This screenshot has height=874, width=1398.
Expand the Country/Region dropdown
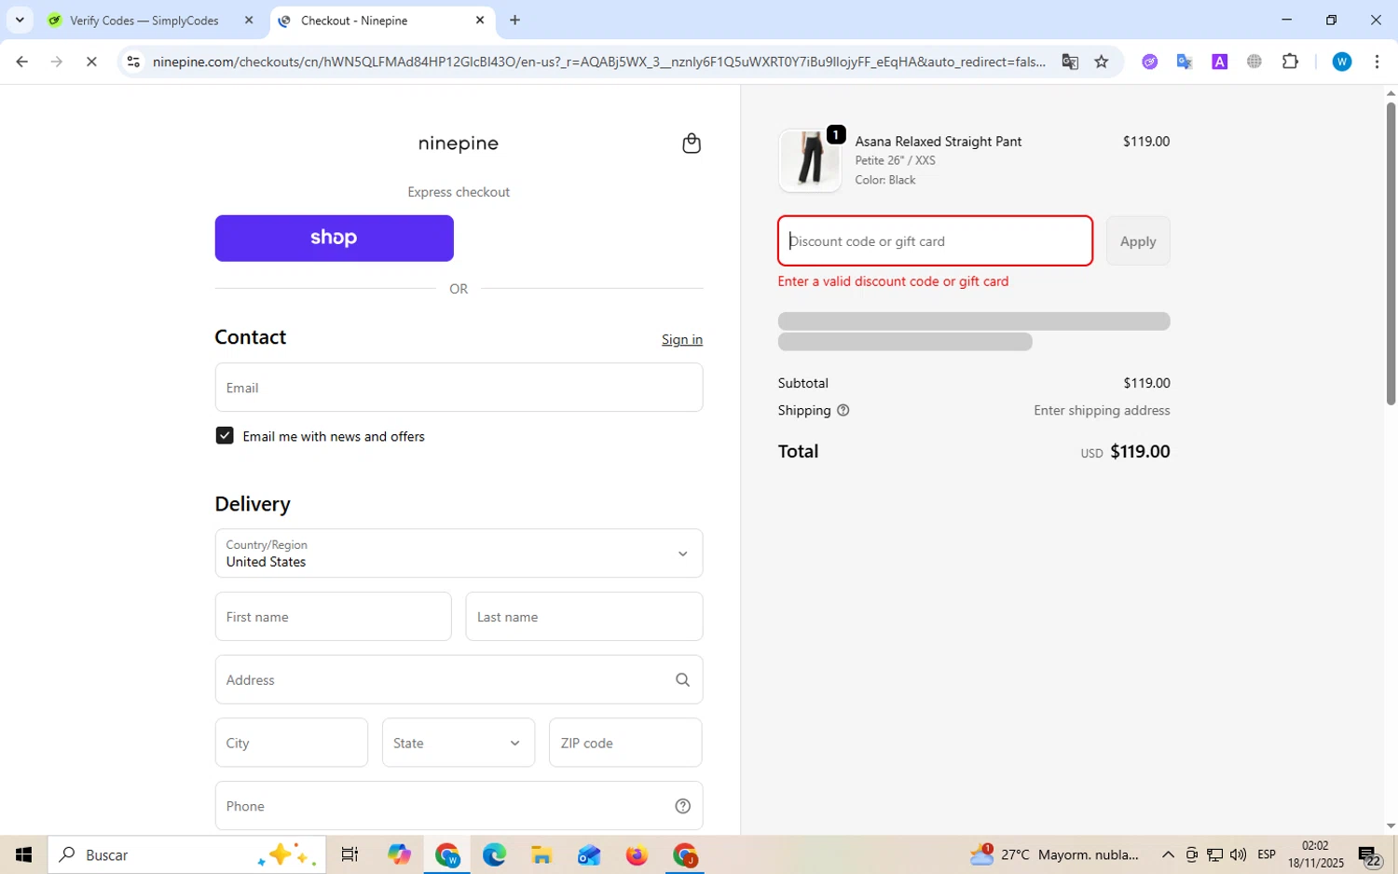[x=459, y=553]
